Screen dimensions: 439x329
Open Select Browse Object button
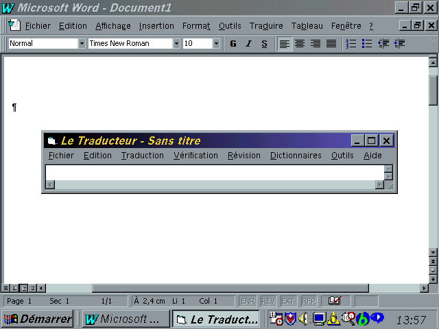click(433, 270)
